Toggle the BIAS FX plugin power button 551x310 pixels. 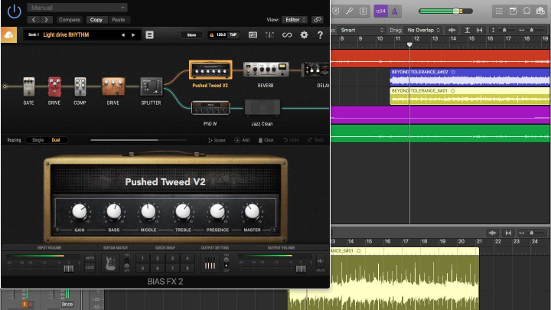coord(14,11)
